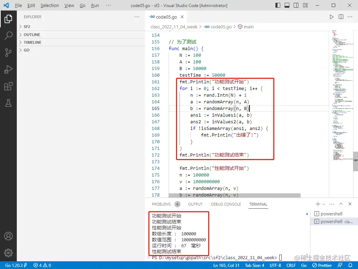Click the editor horizontal scrollbar
Screen dimensions: 358x269
click(x=234, y=196)
